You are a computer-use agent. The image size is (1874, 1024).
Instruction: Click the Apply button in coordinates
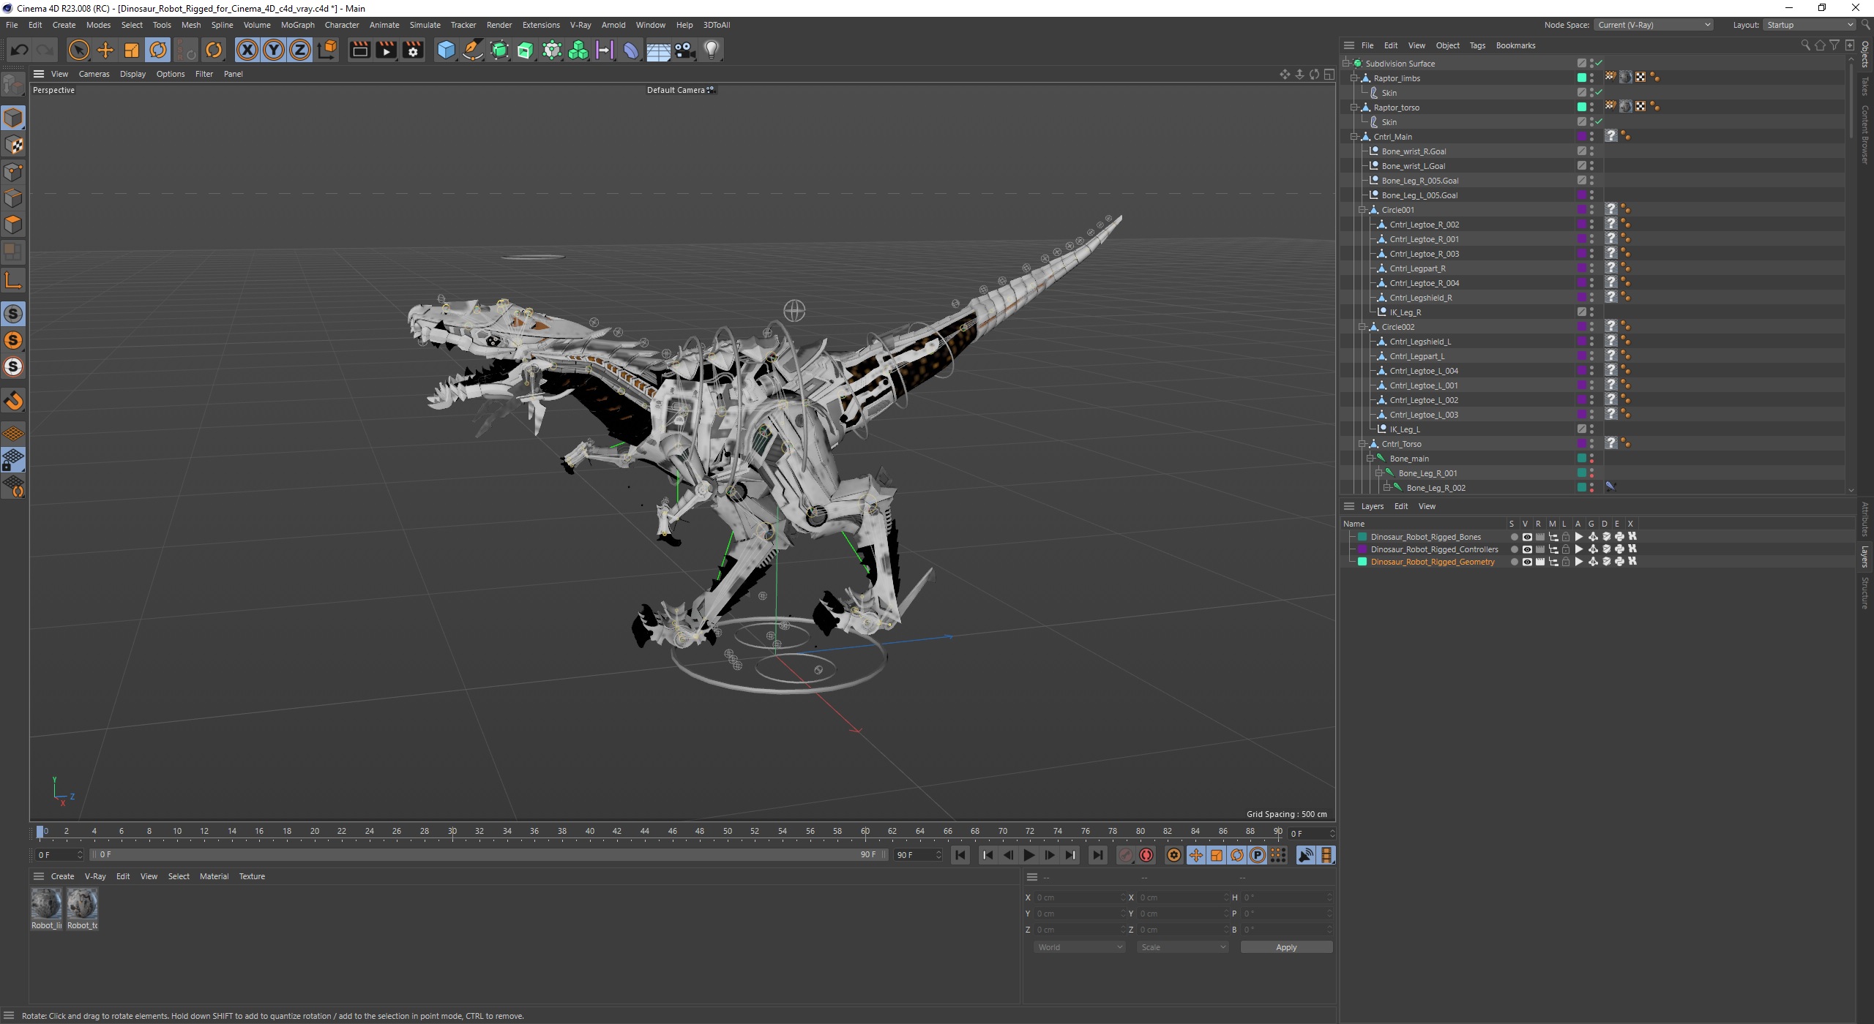point(1285,946)
